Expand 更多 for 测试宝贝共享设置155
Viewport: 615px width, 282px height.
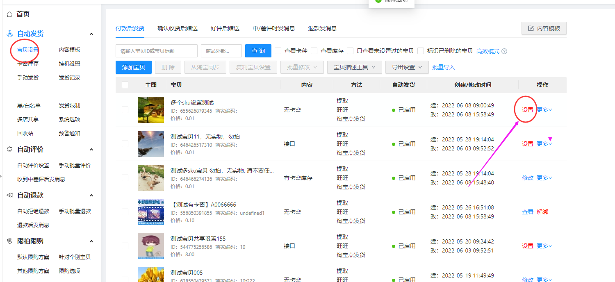tap(544, 246)
